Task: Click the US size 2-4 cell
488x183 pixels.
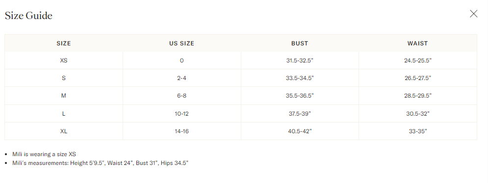Action: click(182, 78)
